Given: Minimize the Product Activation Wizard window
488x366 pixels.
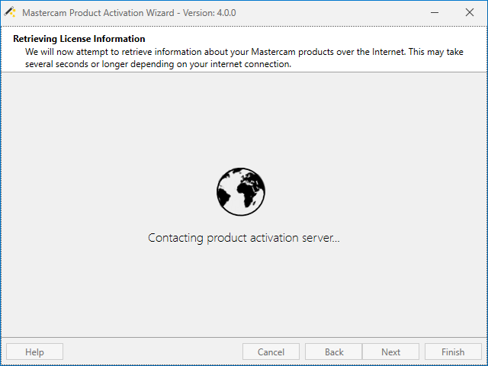Looking at the screenshot, I should click(434, 12).
